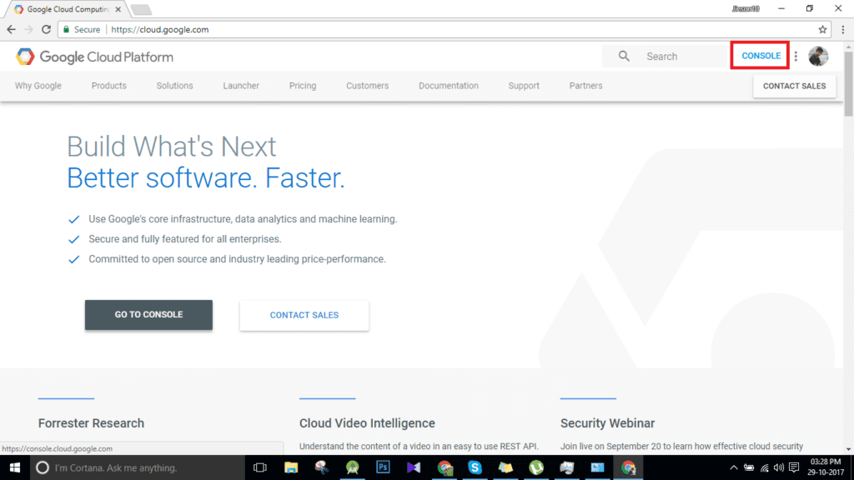Open the Support nav item
Viewport: 854px width, 480px height.
(x=524, y=86)
